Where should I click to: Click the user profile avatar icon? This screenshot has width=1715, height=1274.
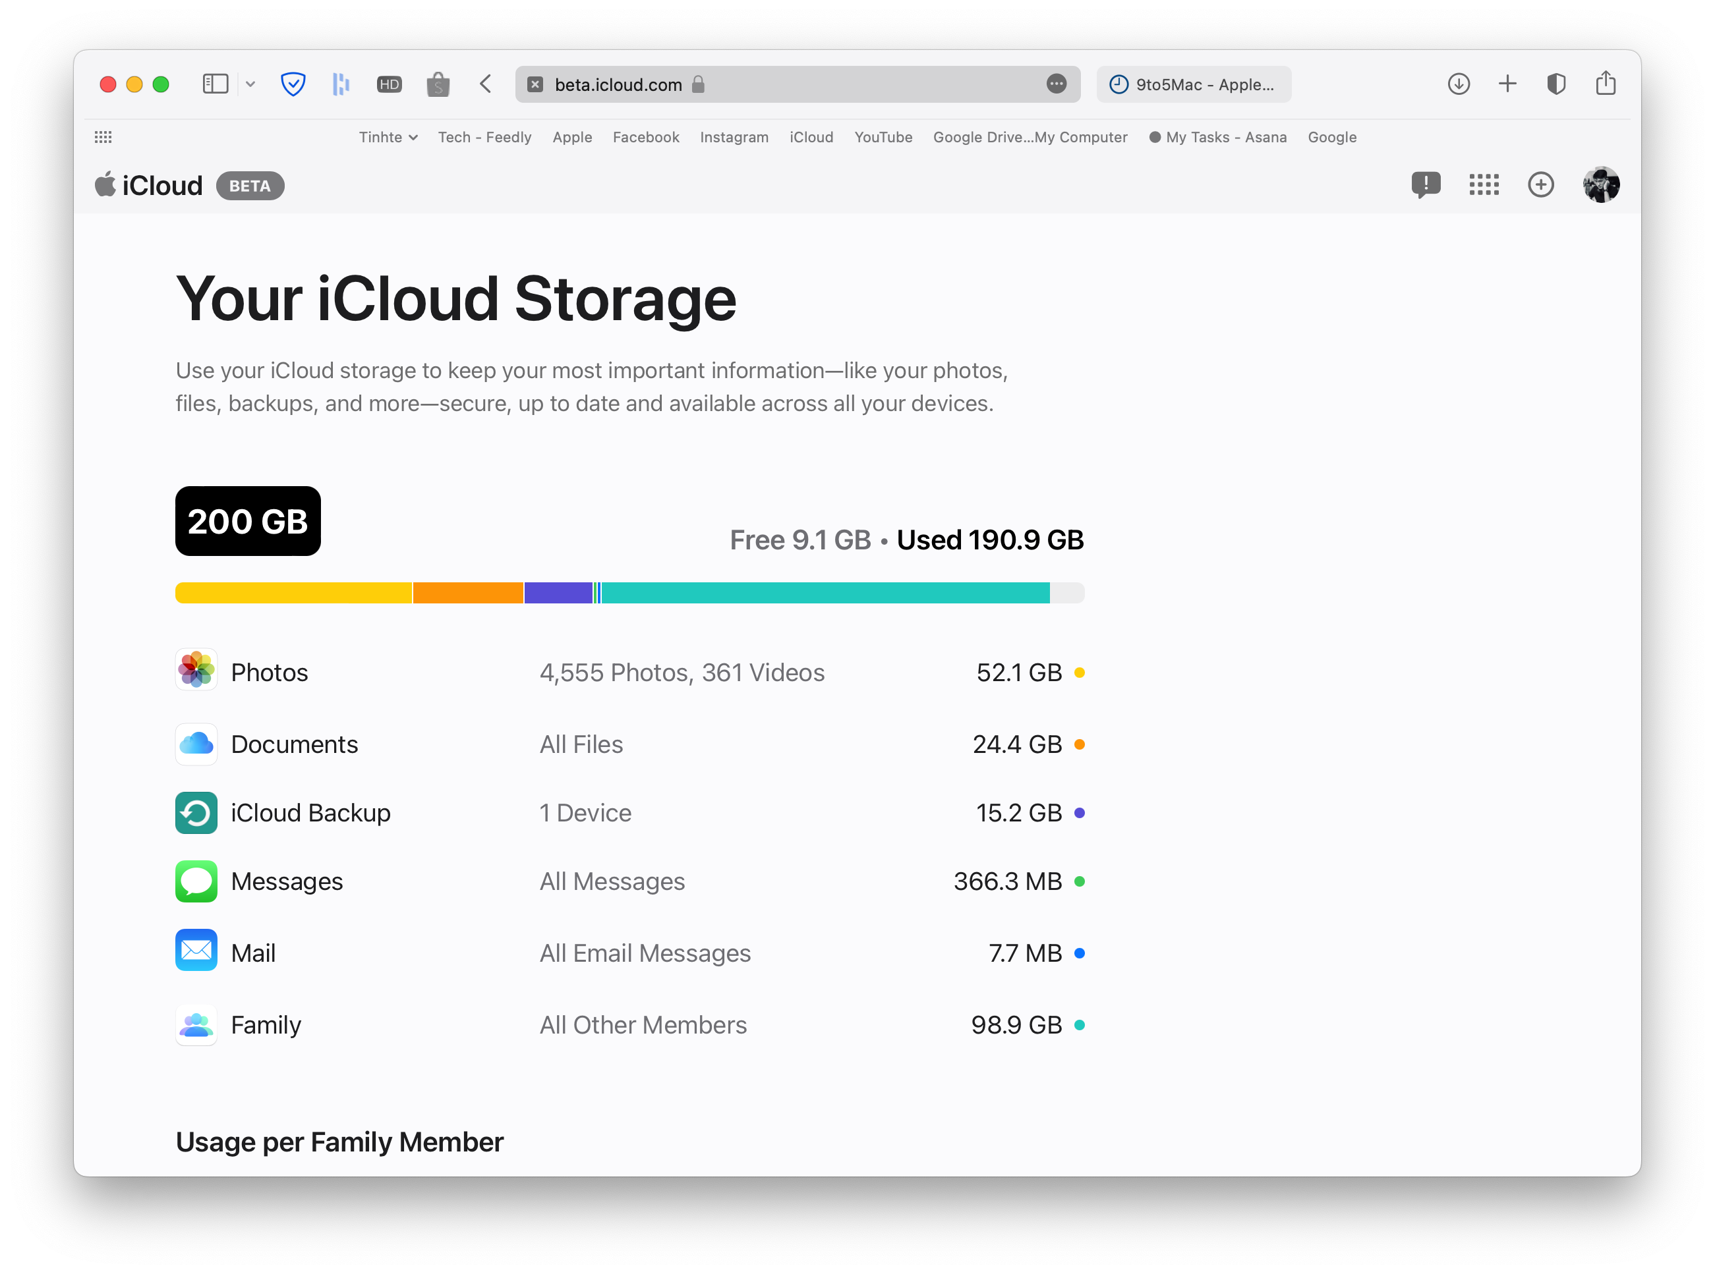coord(1602,184)
